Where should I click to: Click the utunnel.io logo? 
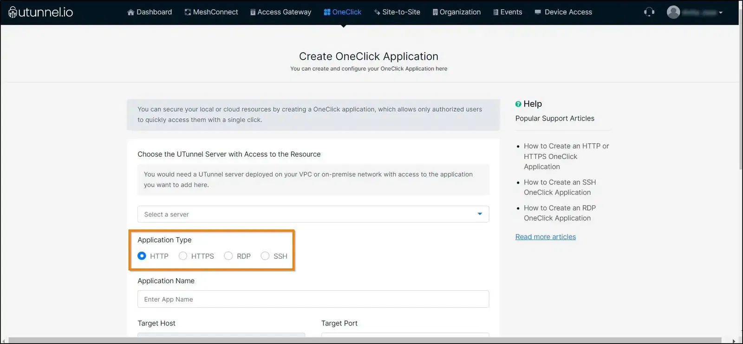point(41,12)
